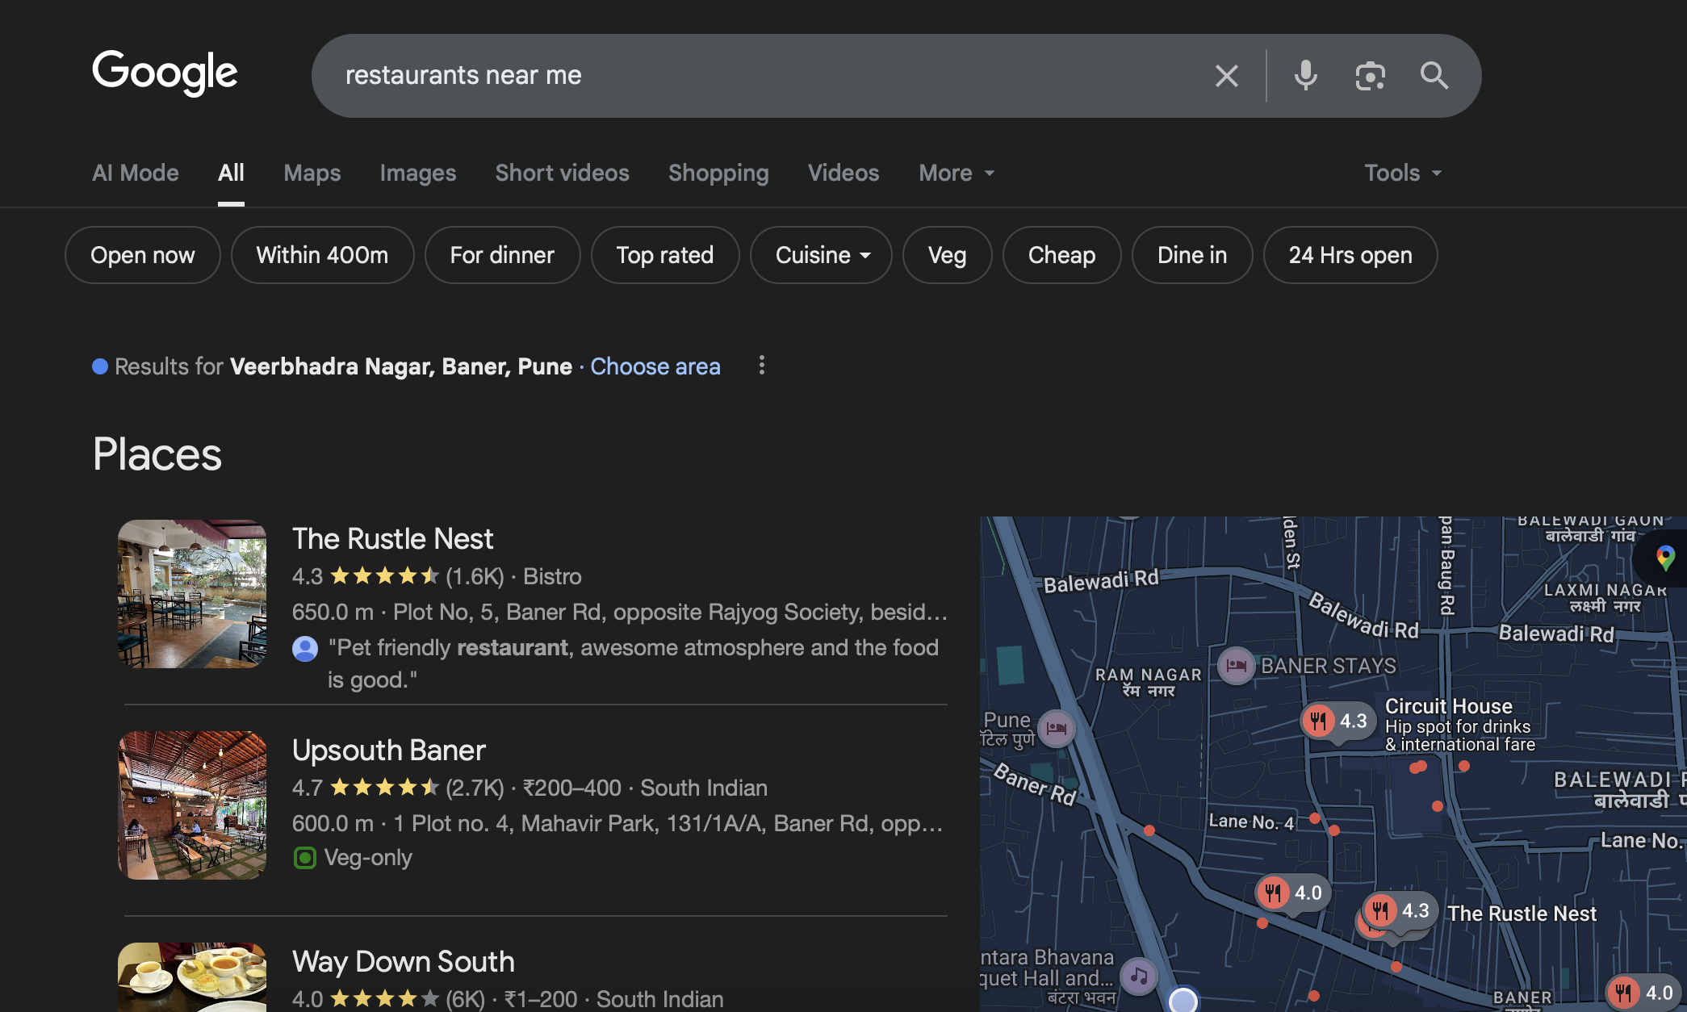Expand the Cuisine dropdown filter
The height and width of the screenshot is (1012, 1687).
pos(821,255)
